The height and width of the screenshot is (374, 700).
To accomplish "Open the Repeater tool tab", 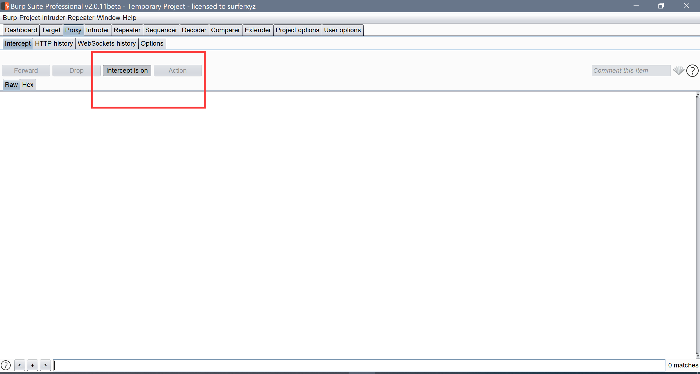I will (127, 30).
